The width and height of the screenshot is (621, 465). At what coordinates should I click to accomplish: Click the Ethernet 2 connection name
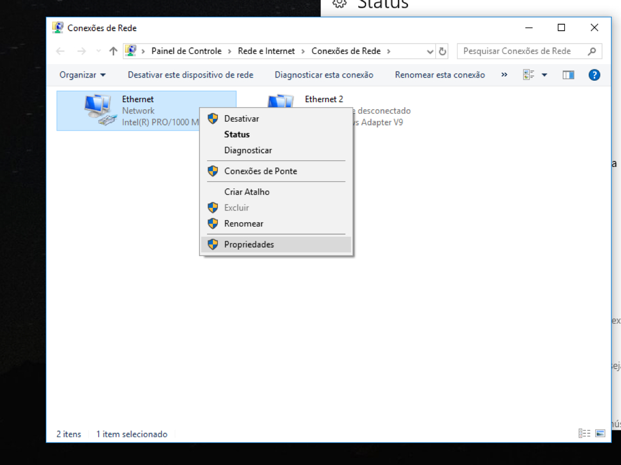coord(324,99)
